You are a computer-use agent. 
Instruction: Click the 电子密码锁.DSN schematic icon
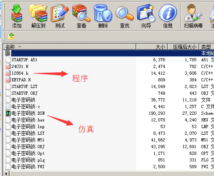point(8,113)
